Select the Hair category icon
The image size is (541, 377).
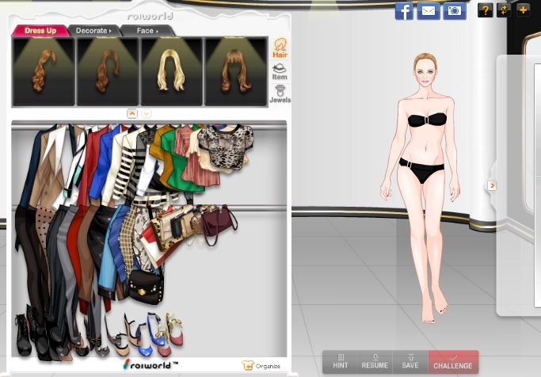(280, 48)
